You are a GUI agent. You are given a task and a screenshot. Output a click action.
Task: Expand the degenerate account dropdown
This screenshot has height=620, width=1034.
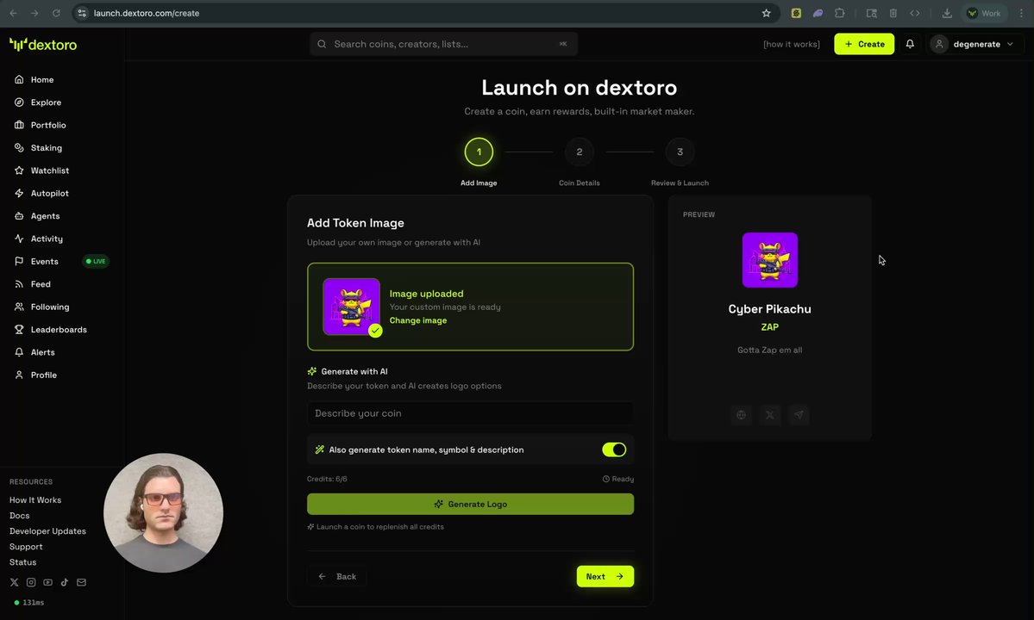pyautogui.click(x=974, y=44)
